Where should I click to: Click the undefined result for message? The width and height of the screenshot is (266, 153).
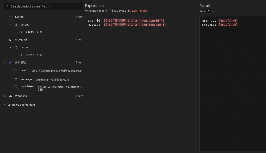click(228, 25)
